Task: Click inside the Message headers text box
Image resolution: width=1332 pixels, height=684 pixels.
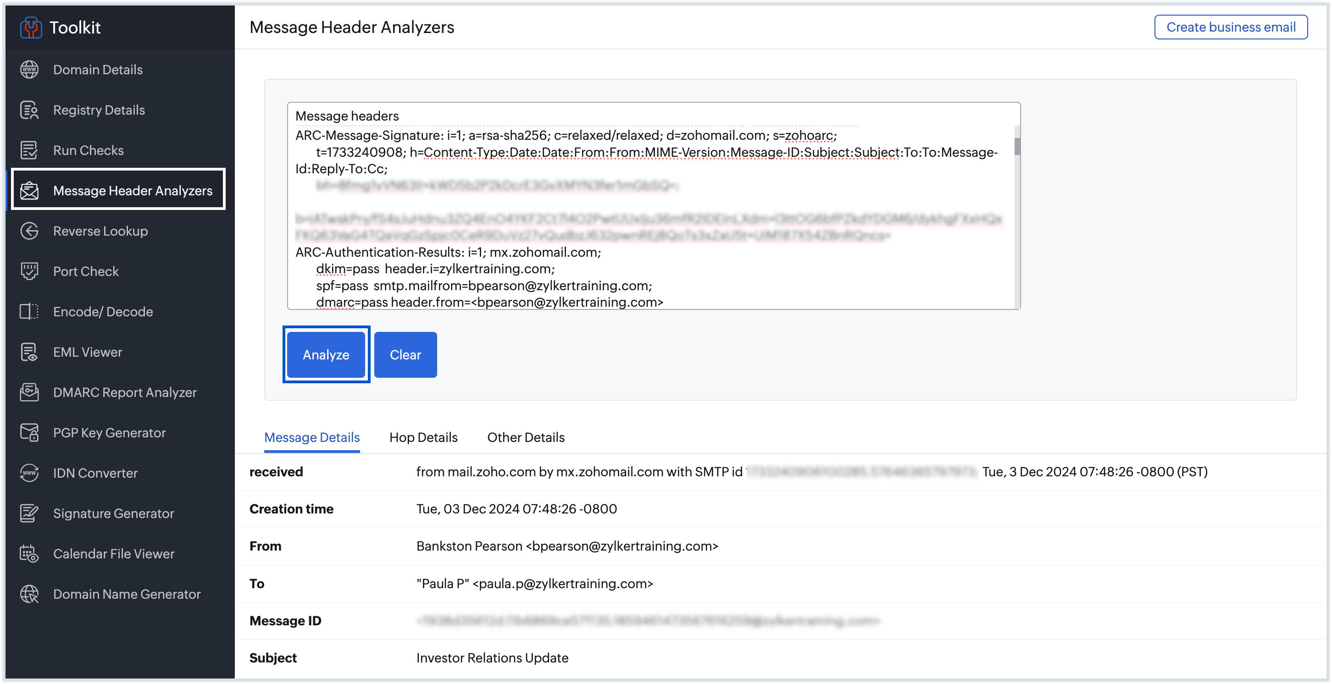Action: [654, 207]
